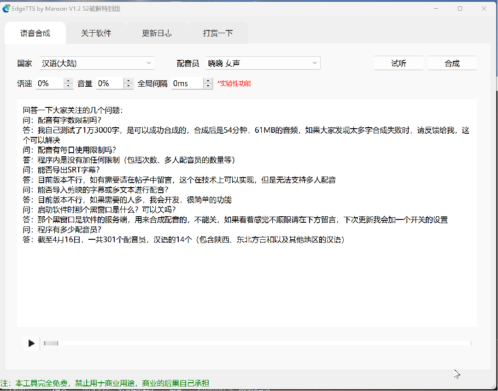Decrease 语速 with the down arrow
The height and width of the screenshot is (391, 498).
tap(68, 87)
